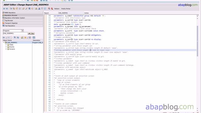Open the MIME Repository browser
The width and height of the screenshot is (201, 113).
pos(23,13)
